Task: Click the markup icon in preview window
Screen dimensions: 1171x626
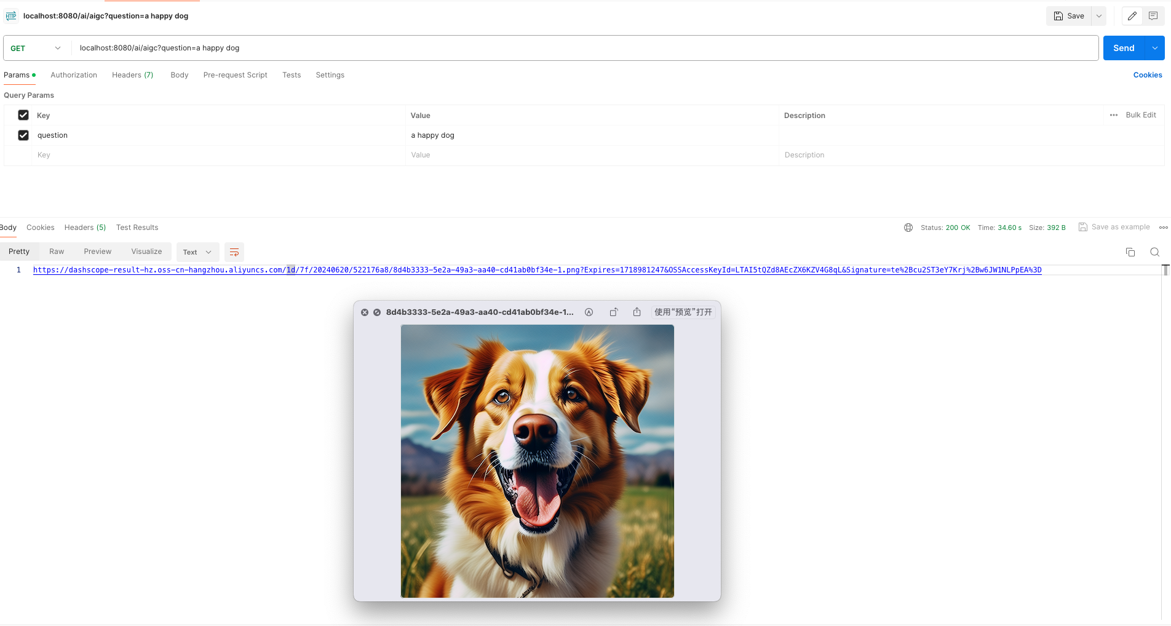Action: click(589, 312)
